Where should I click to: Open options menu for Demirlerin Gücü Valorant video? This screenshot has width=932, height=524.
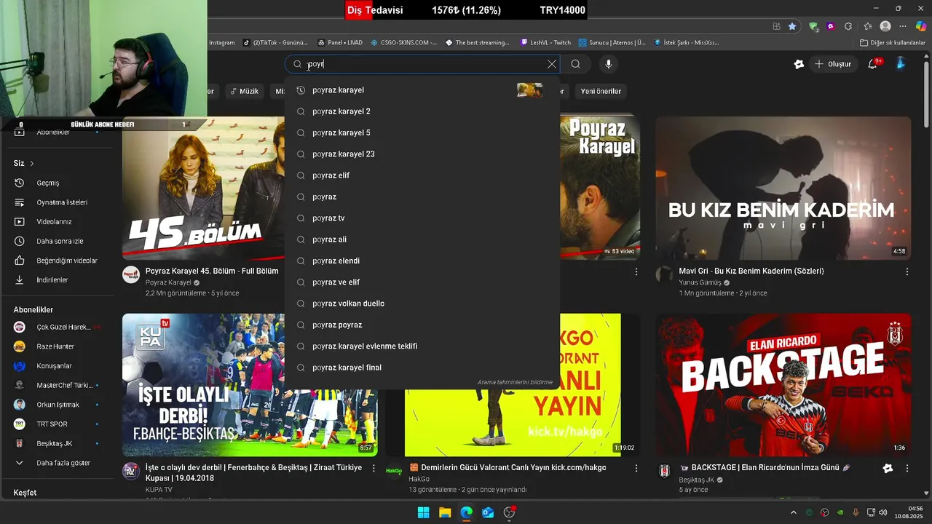coord(636,468)
